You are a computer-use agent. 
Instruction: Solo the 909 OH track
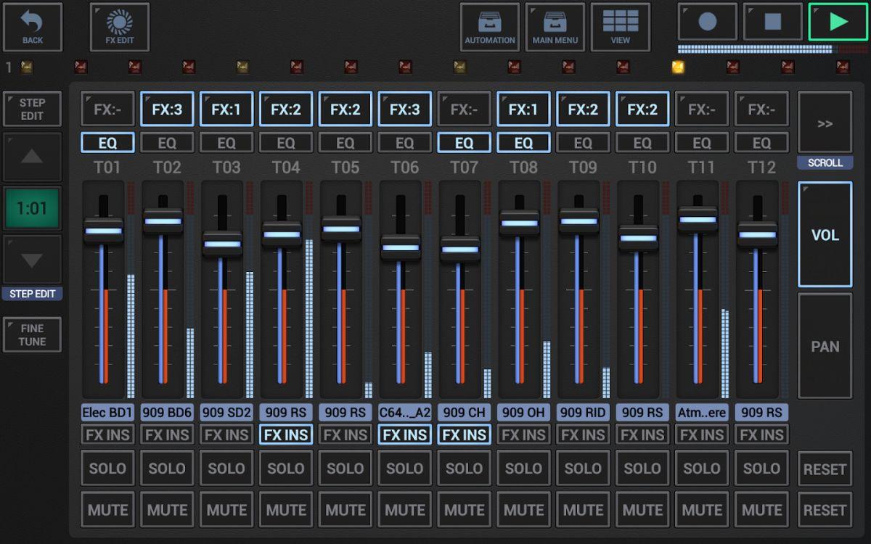click(x=524, y=469)
